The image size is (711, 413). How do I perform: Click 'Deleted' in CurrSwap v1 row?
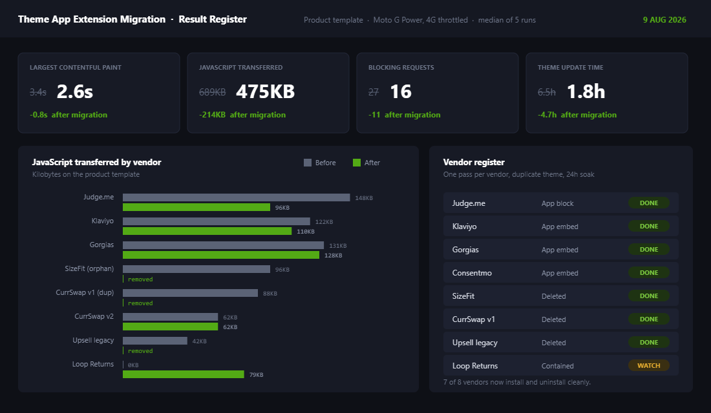tap(554, 319)
